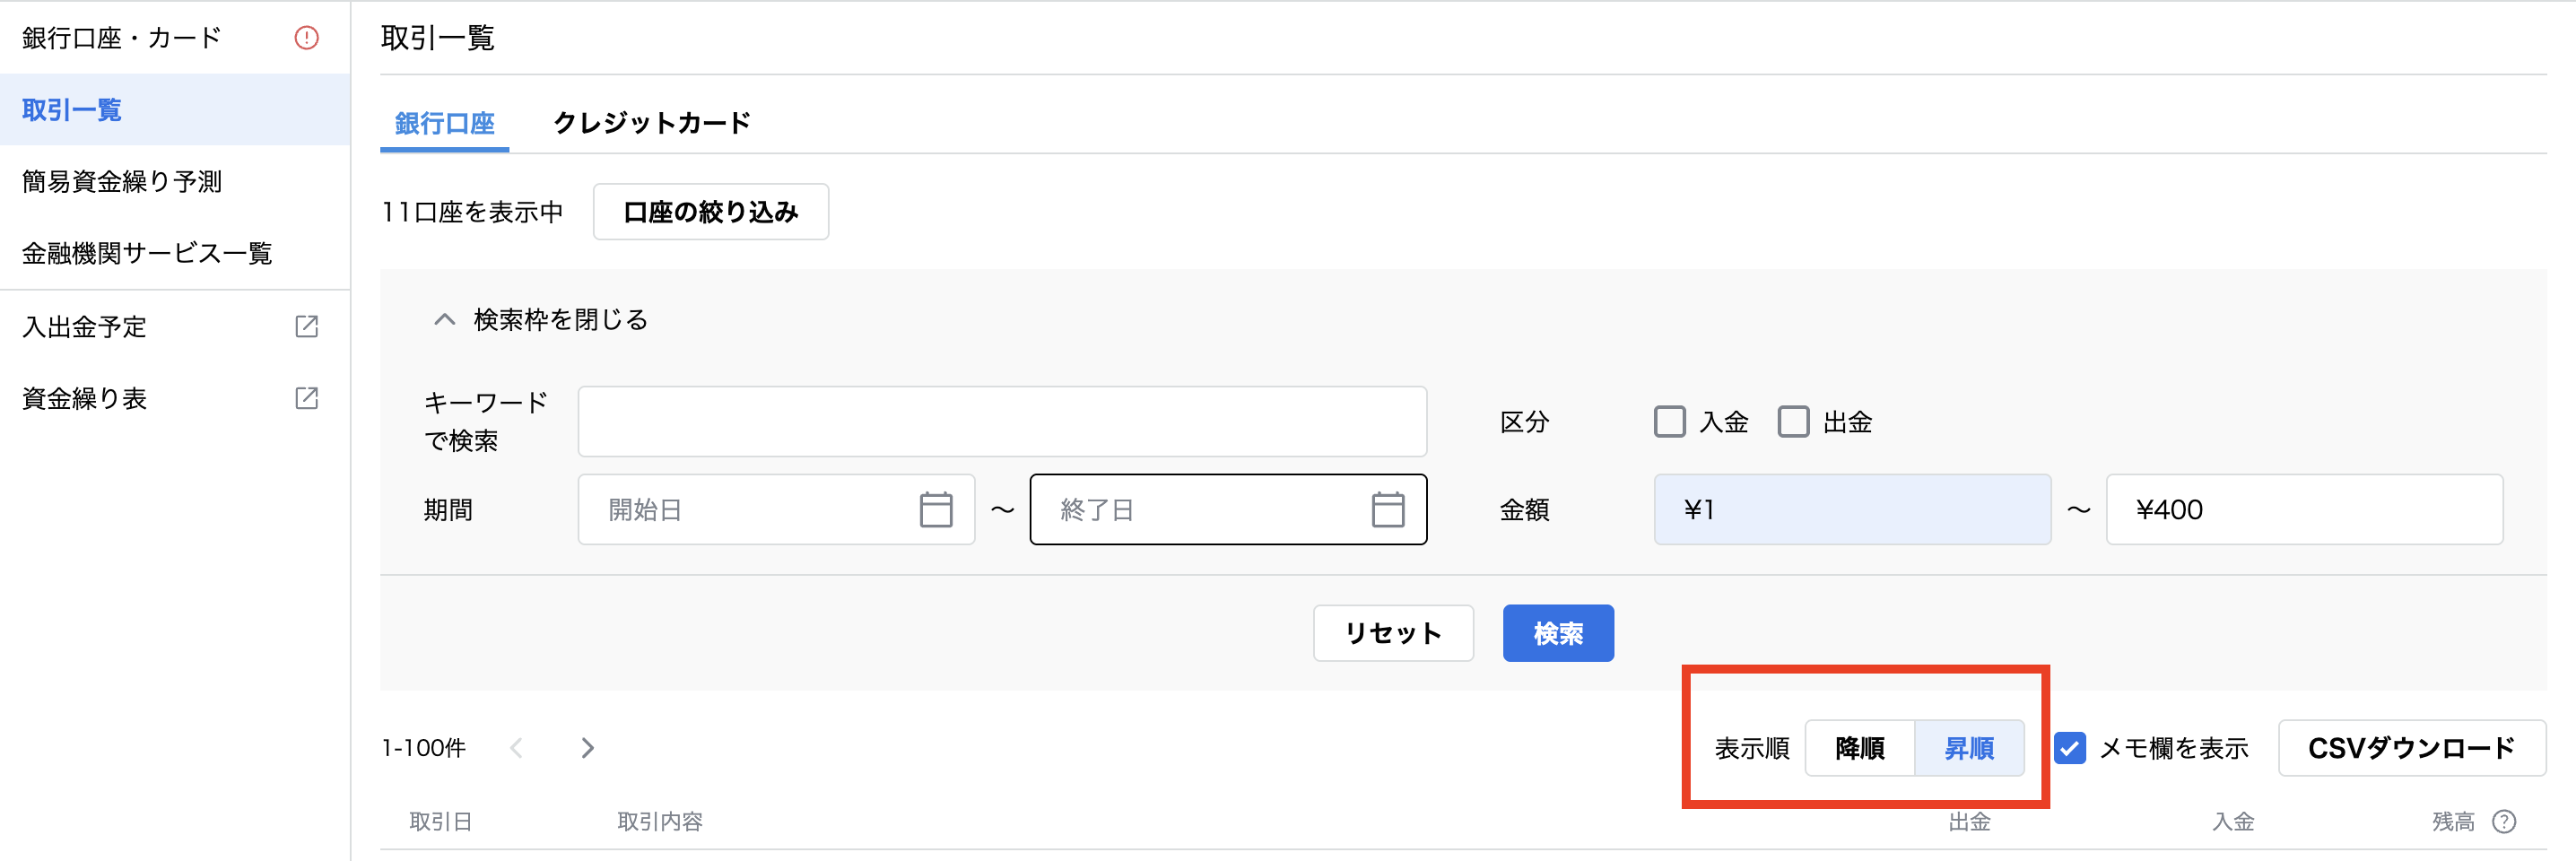
Task: Click the 1-100件 result count text
Action: [424, 747]
